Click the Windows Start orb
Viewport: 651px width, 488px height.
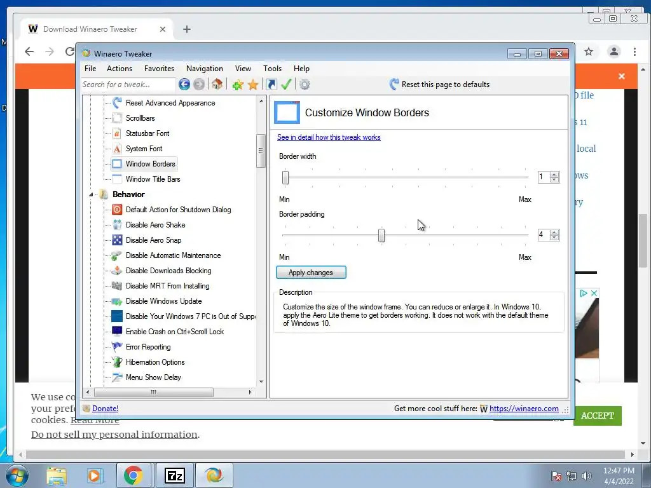[17, 475]
